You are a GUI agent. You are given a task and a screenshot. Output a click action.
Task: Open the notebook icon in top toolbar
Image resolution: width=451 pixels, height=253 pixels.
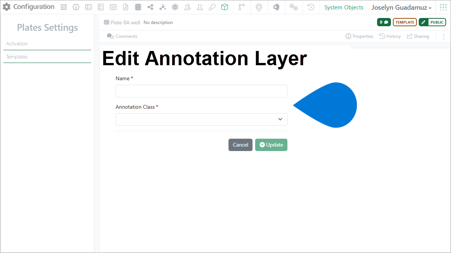point(101,7)
